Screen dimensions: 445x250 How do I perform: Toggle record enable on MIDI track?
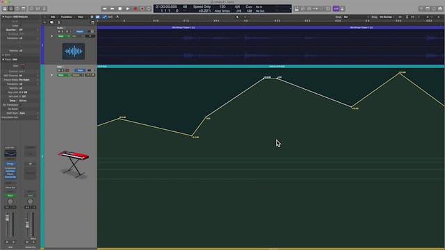tap(67, 70)
